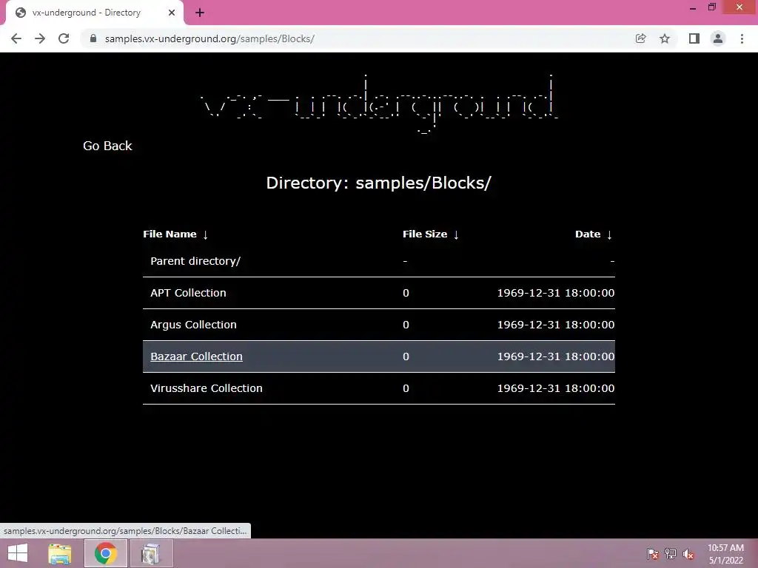Open the browser side panel

click(694, 38)
